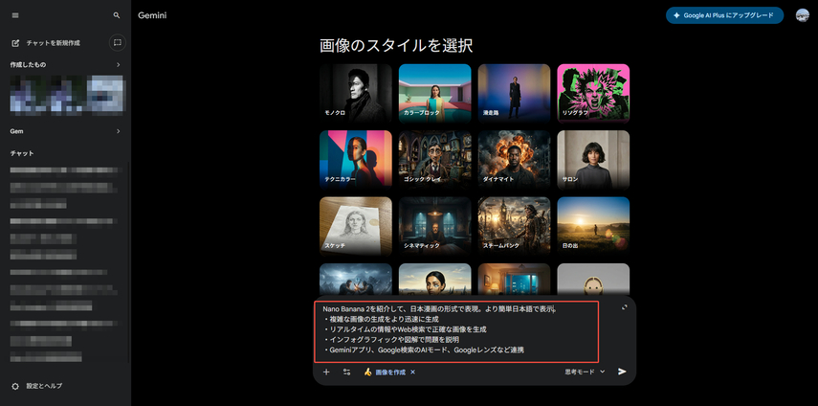This screenshot has height=406, width=818.
Task: Select the モノクロ image style
Action: [x=356, y=93]
